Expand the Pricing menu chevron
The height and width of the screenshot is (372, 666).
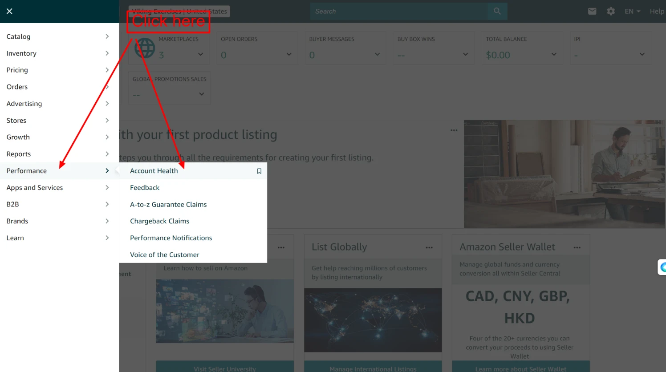pyautogui.click(x=107, y=70)
